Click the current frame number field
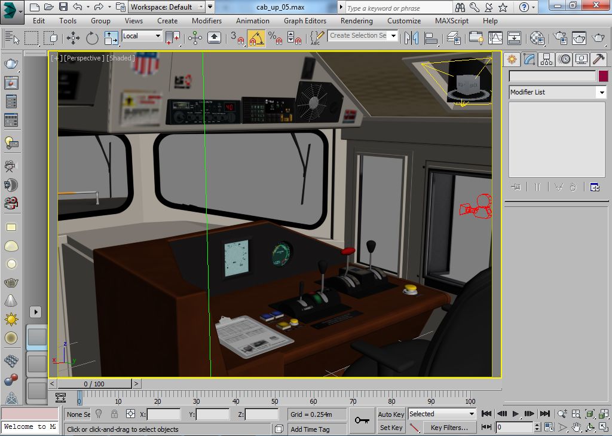Image resolution: width=612 pixels, height=436 pixels. pyautogui.click(x=515, y=428)
